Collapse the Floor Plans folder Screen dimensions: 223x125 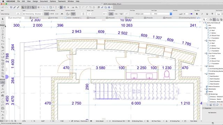pyautogui.click(x=205, y=41)
